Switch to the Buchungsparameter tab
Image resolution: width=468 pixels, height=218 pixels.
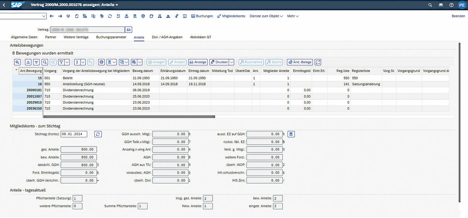coord(111,37)
